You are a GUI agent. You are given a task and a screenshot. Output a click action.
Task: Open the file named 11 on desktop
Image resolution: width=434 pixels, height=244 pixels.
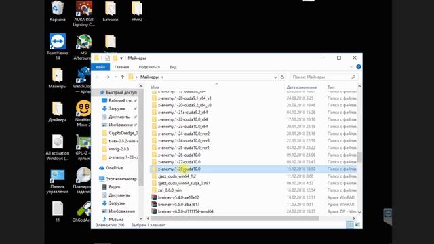58,212
